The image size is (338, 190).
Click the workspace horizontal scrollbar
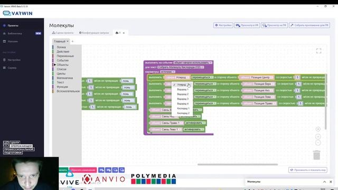[238, 164]
